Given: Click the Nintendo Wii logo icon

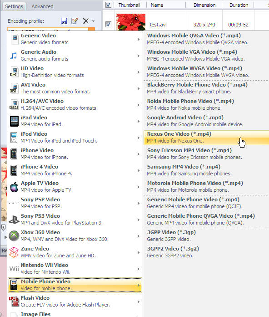Looking at the screenshot, I should click(x=14, y=269).
